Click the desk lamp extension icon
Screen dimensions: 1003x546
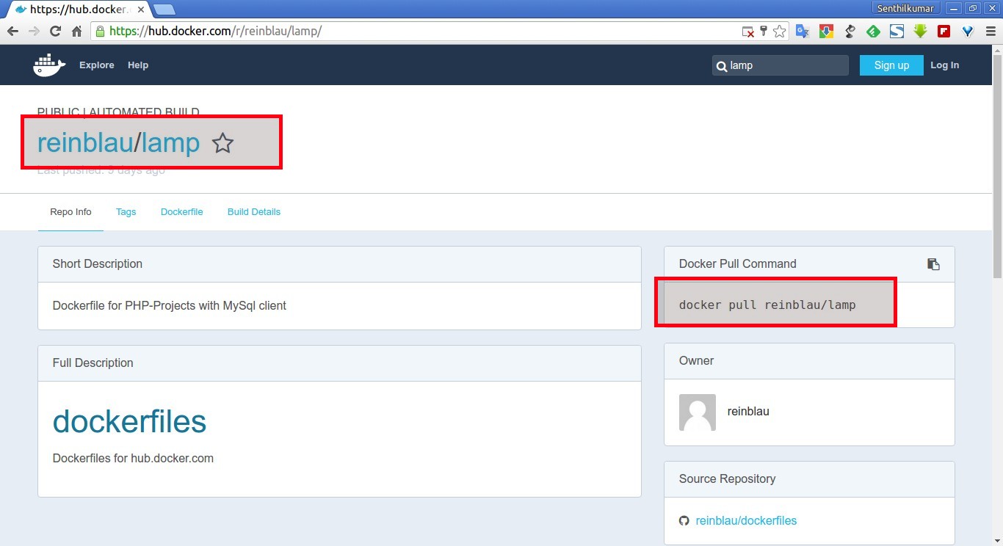pos(850,32)
